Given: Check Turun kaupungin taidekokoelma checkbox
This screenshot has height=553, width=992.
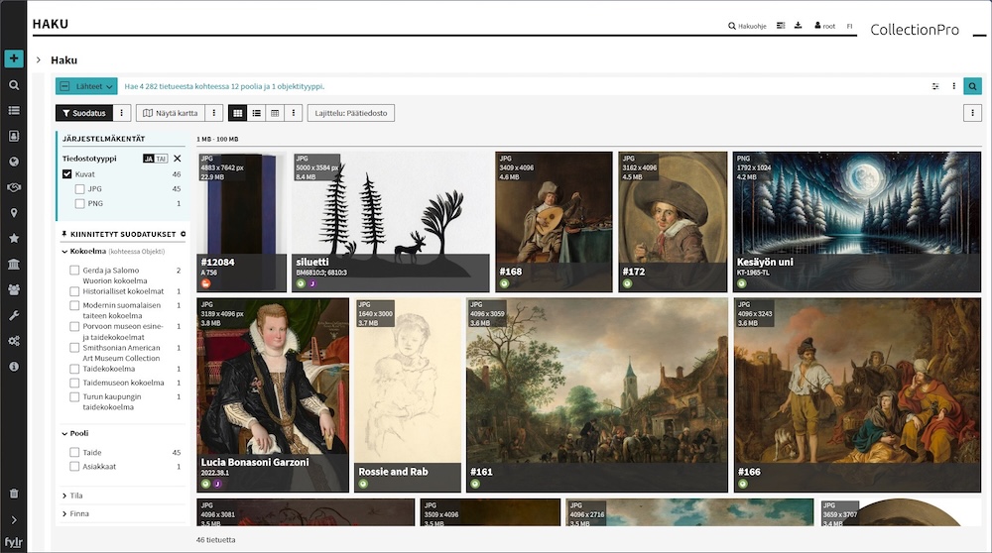Looking at the screenshot, I should [x=74, y=396].
